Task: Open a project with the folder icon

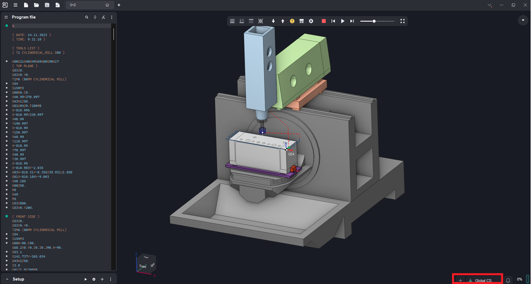Action: click(x=37, y=5)
